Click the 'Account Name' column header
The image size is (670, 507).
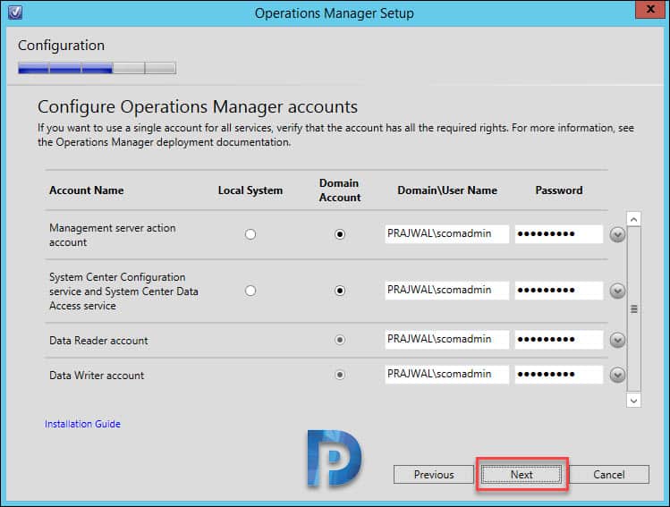point(86,190)
